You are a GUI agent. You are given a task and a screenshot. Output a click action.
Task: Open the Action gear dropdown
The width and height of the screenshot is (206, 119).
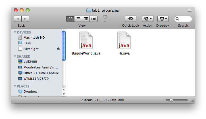[x=148, y=19]
